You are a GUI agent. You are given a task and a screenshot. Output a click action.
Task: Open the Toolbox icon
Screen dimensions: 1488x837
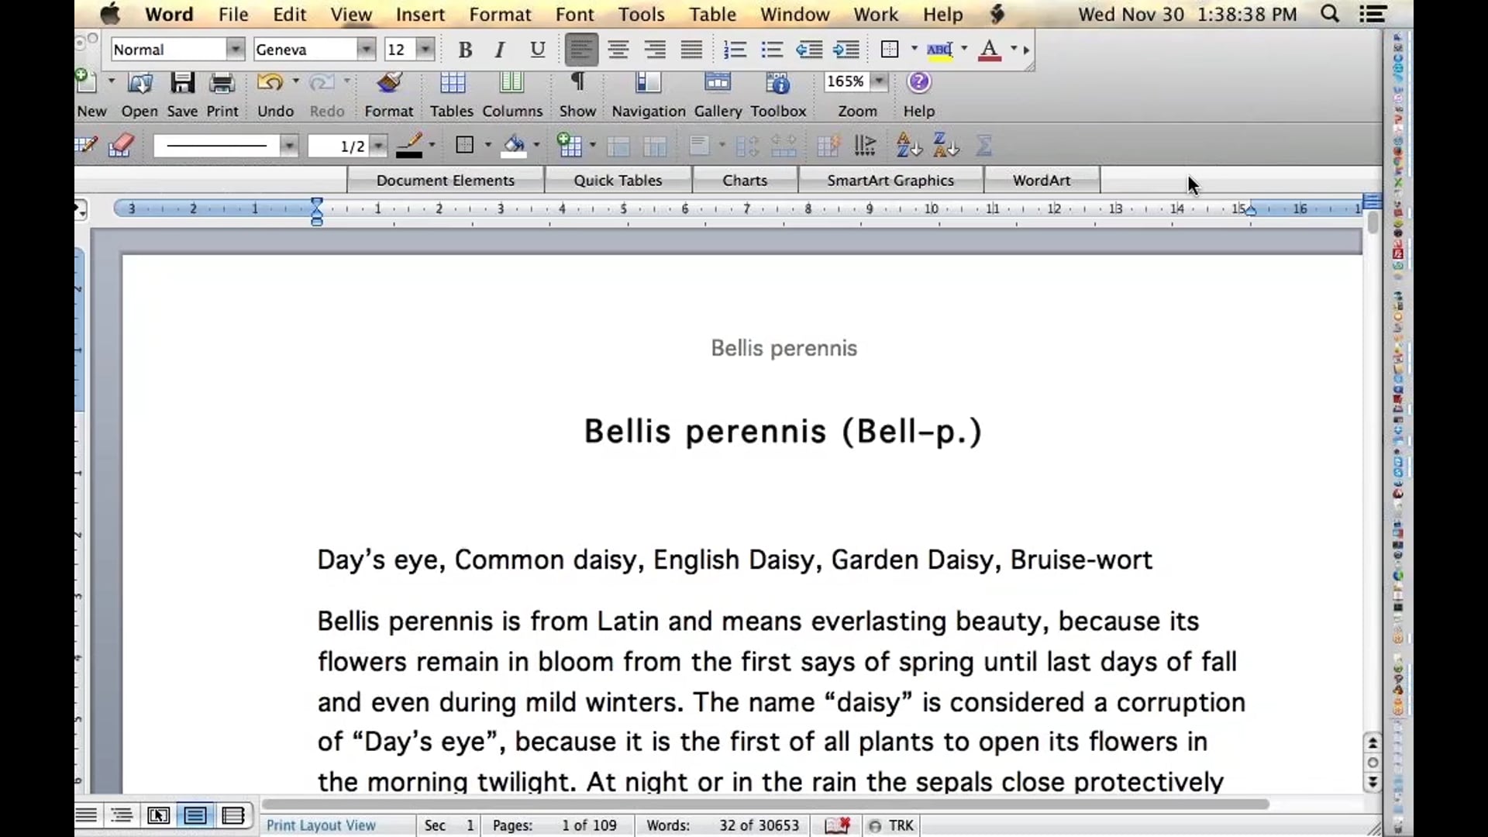click(x=777, y=83)
